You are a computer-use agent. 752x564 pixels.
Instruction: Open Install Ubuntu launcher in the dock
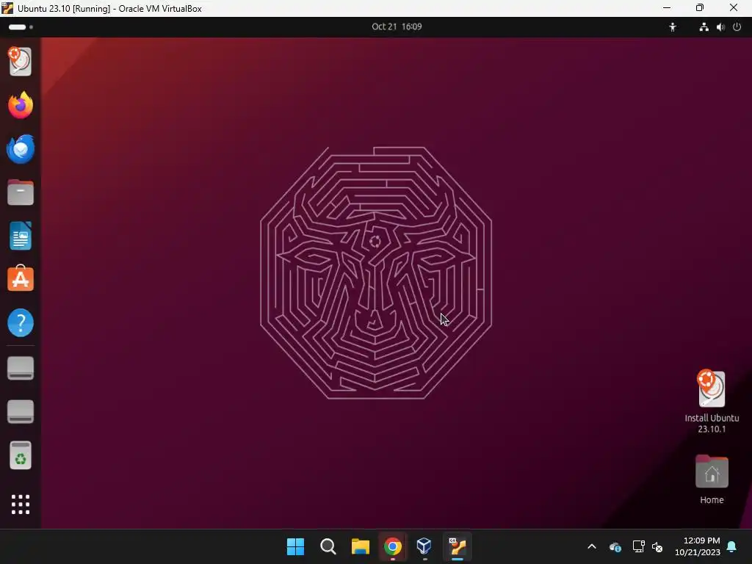(20, 62)
